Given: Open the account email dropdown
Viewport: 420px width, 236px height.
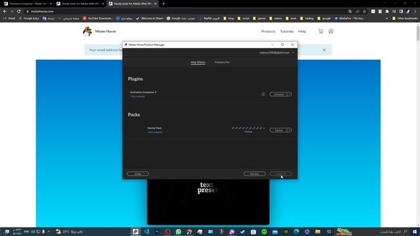Looking at the screenshot, I should [x=276, y=52].
